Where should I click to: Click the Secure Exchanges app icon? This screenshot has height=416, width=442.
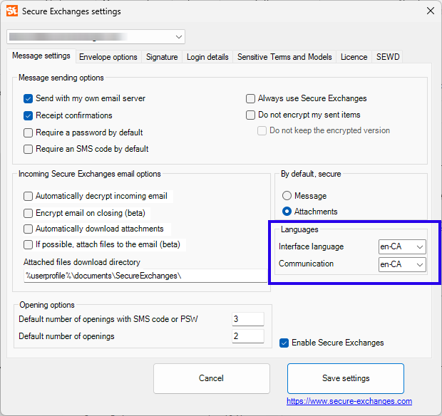click(x=11, y=11)
